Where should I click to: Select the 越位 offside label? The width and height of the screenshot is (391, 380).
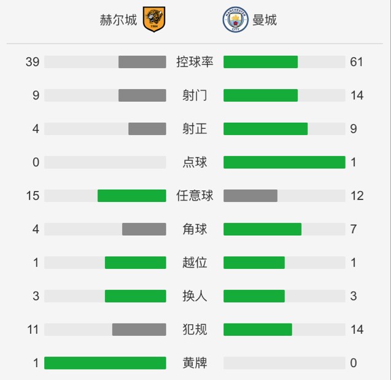pyautogui.click(x=195, y=262)
